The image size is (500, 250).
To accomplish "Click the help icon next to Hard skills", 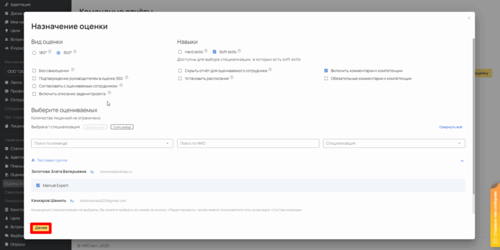I will [x=206, y=51].
